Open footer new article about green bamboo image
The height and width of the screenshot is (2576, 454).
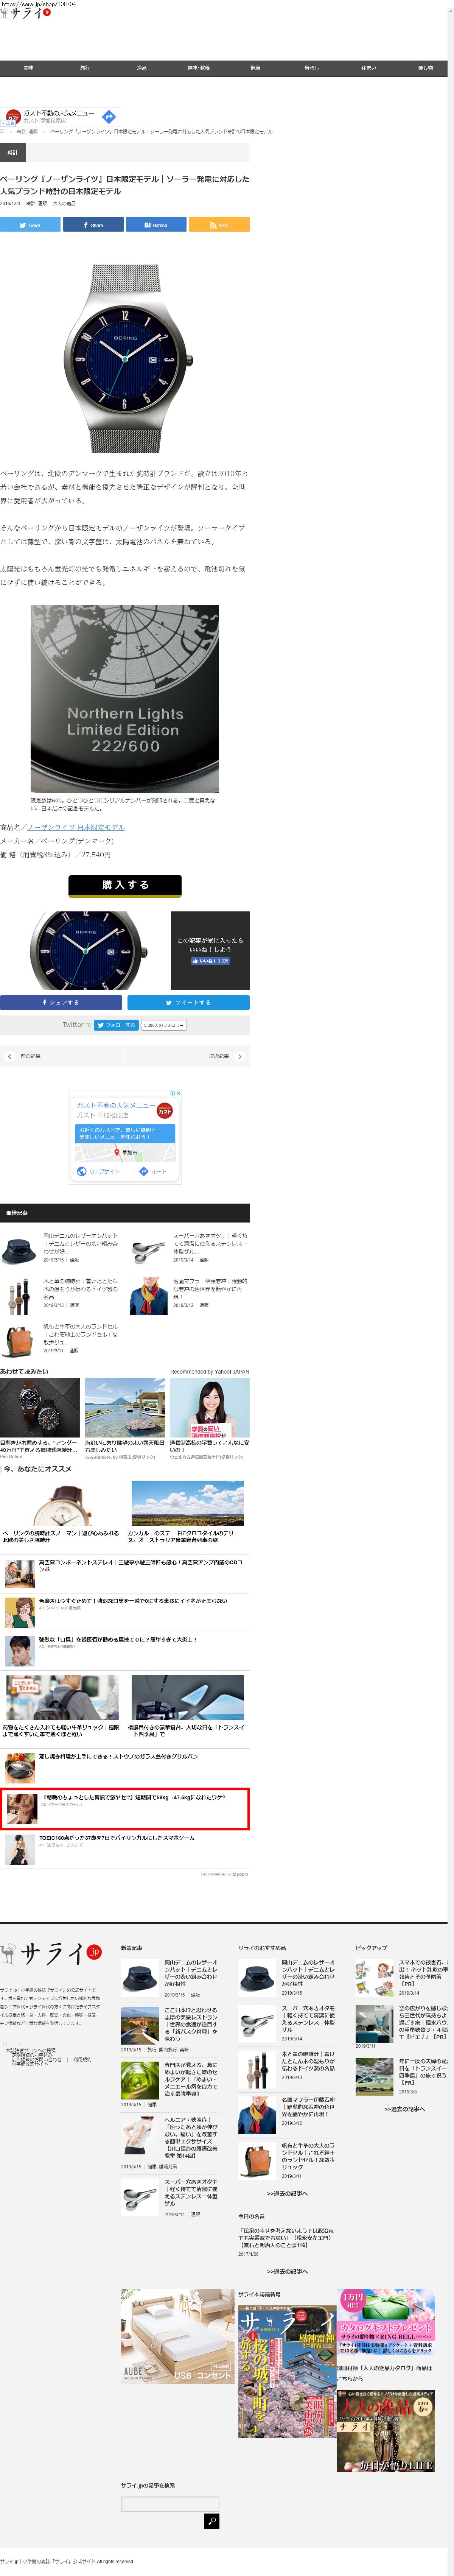point(140,2080)
